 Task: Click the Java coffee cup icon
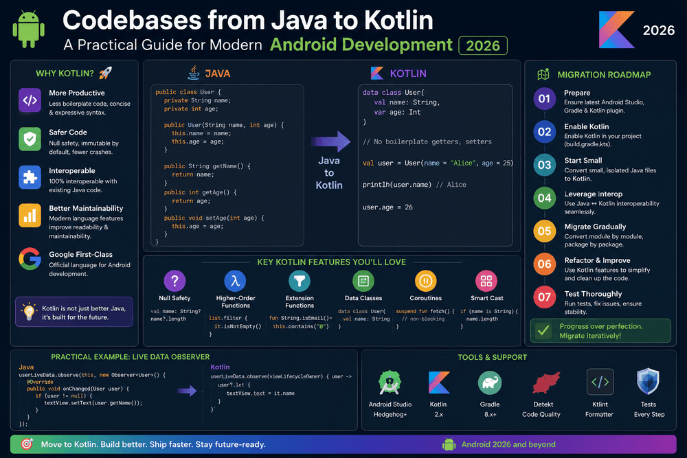coord(193,73)
